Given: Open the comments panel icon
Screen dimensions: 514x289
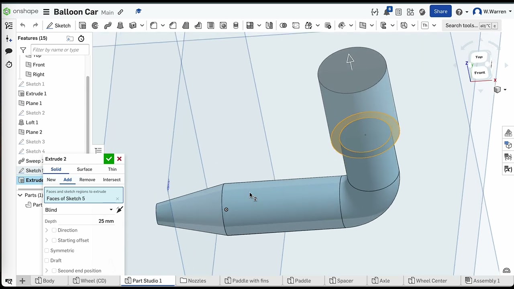Looking at the screenshot, I should (x=9, y=51).
